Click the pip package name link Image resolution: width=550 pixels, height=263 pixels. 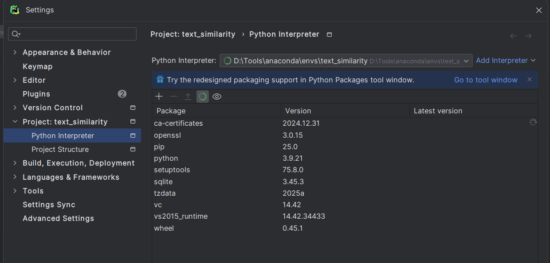pyautogui.click(x=159, y=147)
